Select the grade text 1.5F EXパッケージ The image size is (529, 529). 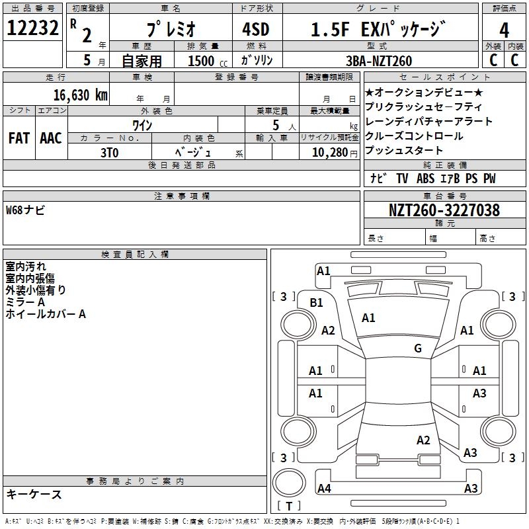378,29
